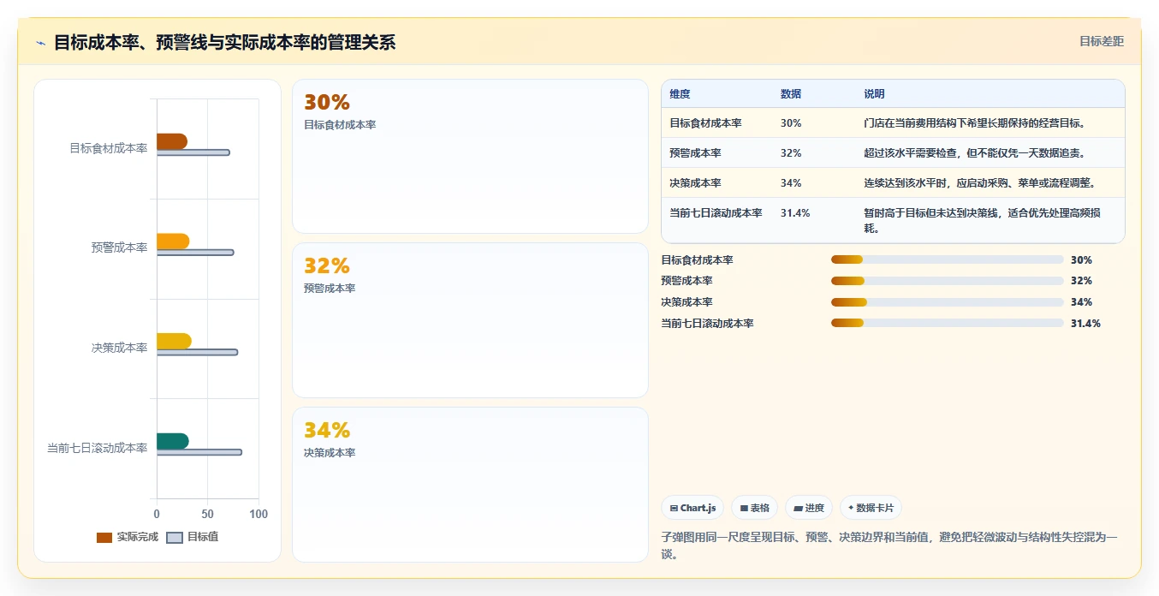Click the 预警成本率 32% progress bar
The height and width of the screenshot is (596, 1159).
click(947, 281)
